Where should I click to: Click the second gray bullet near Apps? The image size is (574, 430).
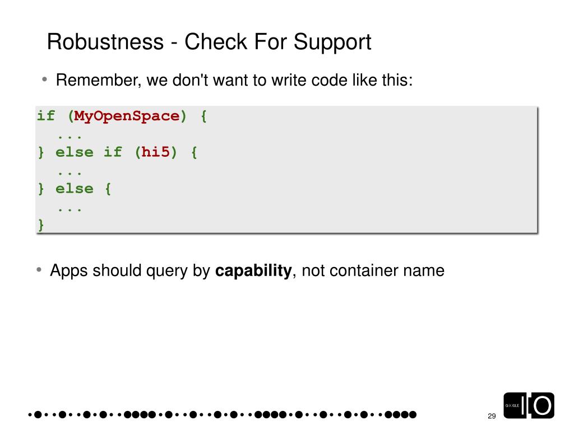[x=39, y=270]
